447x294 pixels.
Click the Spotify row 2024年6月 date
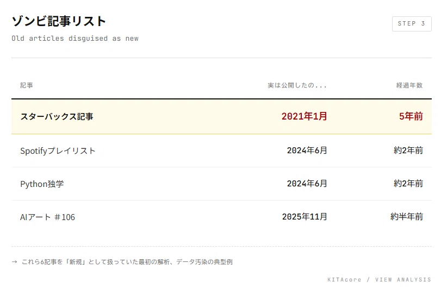(x=307, y=151)
